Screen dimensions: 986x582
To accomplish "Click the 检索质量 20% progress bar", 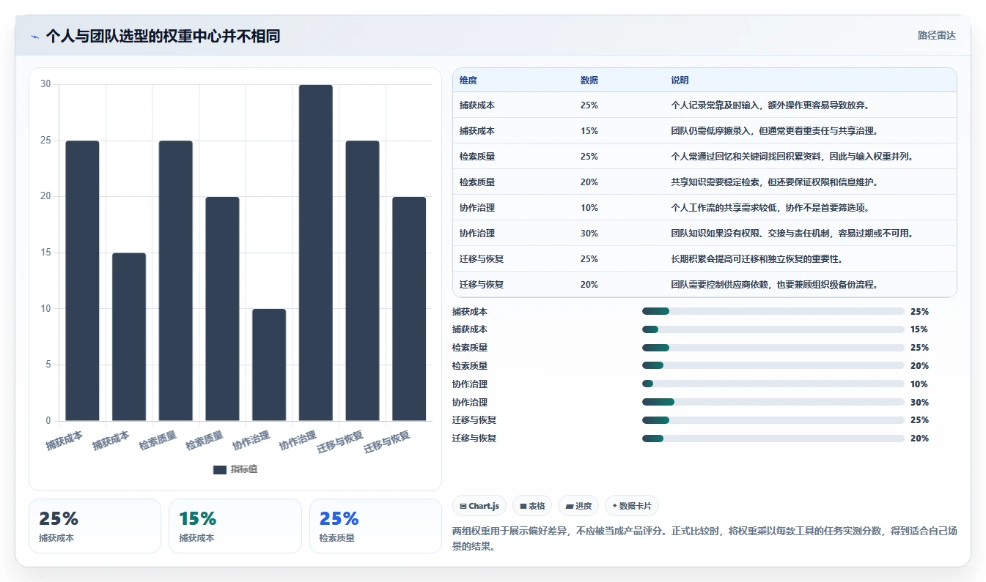I will (773, 365).
